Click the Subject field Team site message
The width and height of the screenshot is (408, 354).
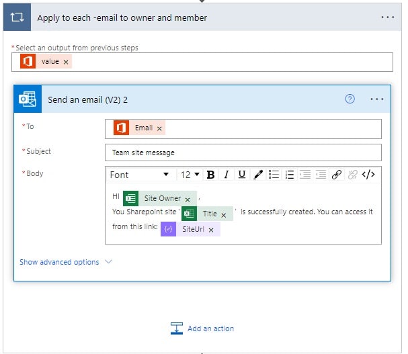243,152
